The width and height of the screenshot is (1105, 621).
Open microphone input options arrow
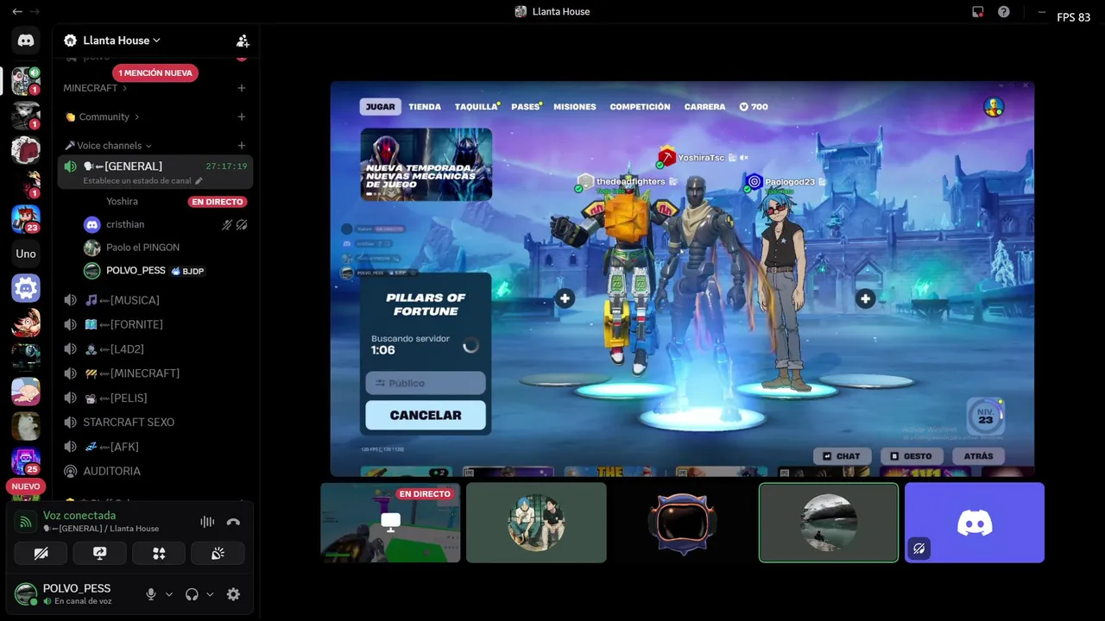[x=169, y=594]
